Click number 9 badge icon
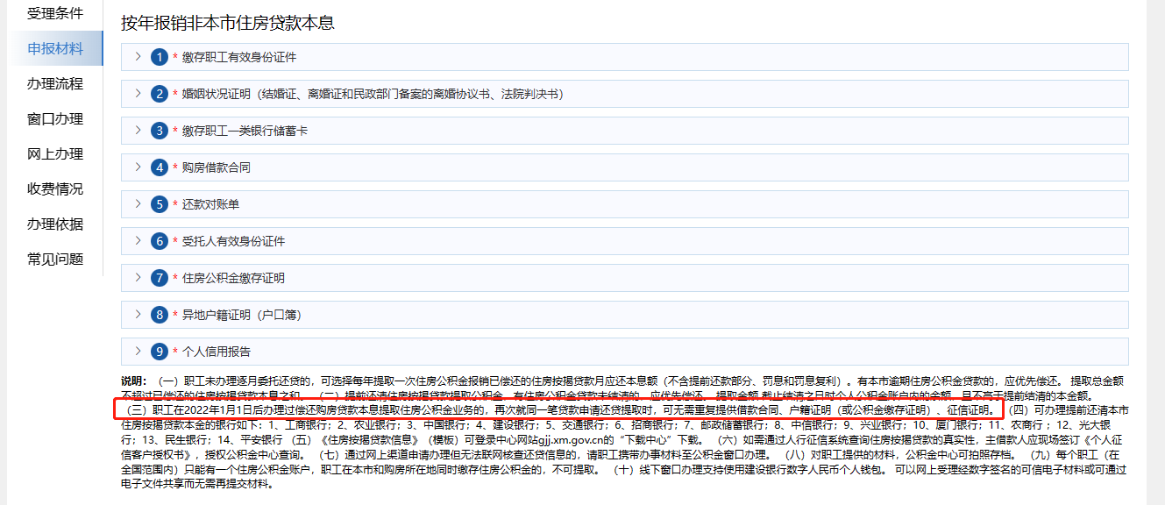 coord(159,352)
